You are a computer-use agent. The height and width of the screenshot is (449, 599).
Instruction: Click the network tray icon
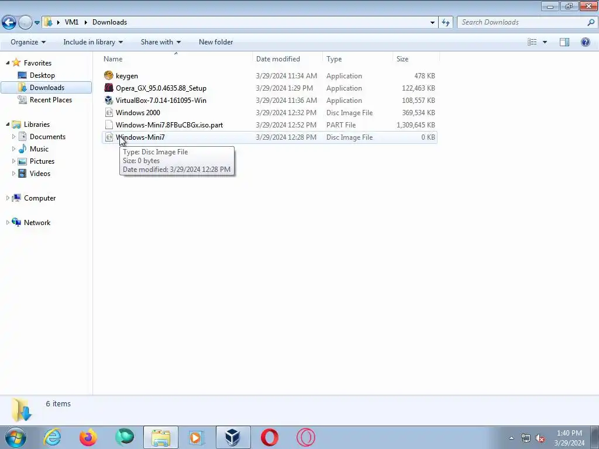point(526,438)
